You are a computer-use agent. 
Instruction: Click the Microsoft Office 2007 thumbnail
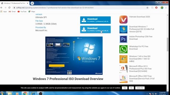[123, 79]
